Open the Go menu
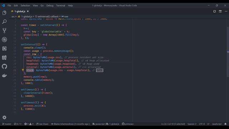The height and width of the screenshot is (129, 229). (42, 5)
